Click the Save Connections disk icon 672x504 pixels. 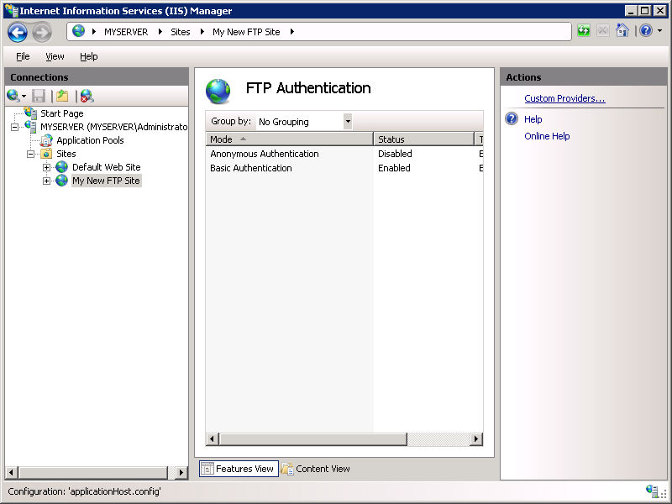pos(38,95)
